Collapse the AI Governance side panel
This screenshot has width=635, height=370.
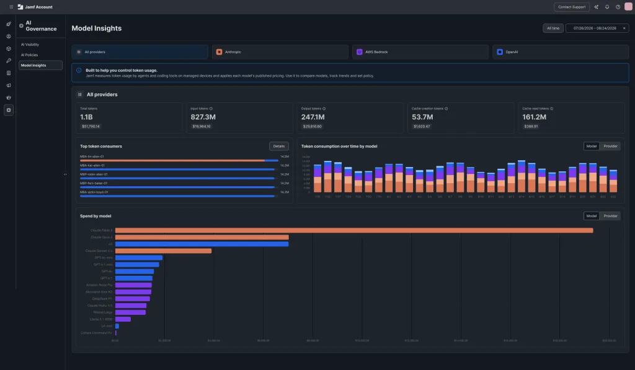coord(65,174)
